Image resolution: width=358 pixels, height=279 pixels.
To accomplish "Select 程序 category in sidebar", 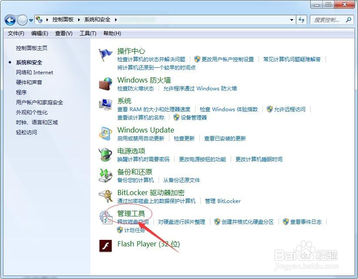I will coord(21,92).
